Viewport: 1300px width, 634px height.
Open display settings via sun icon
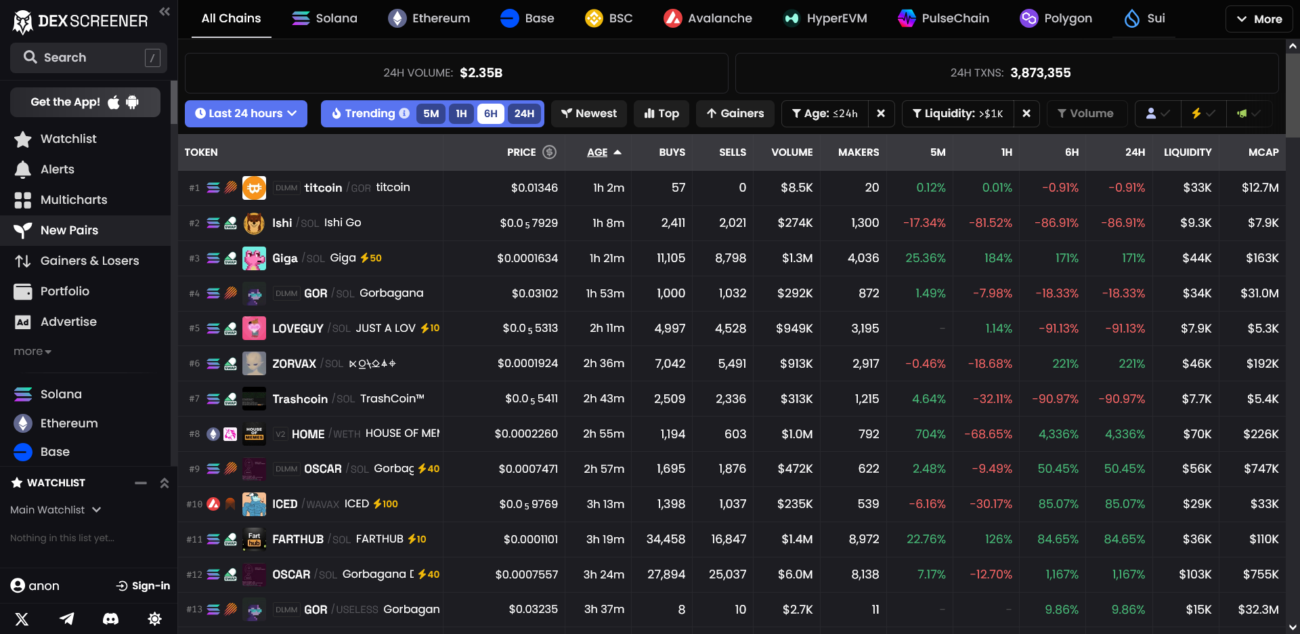coord(154,618)
